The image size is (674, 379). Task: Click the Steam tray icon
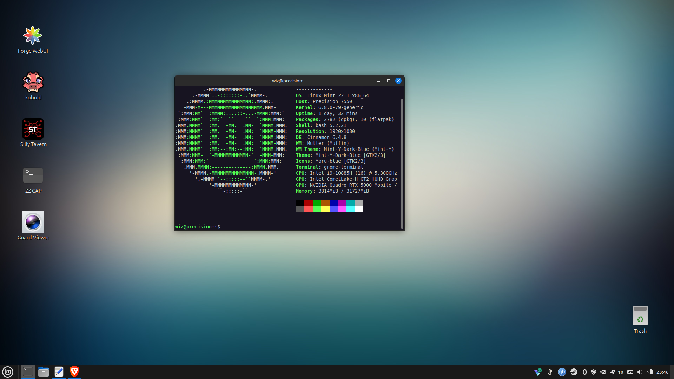[x=574, y=372]
